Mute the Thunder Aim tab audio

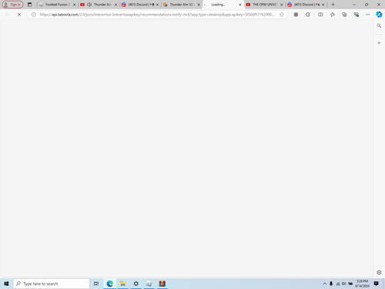coord(89,5)
